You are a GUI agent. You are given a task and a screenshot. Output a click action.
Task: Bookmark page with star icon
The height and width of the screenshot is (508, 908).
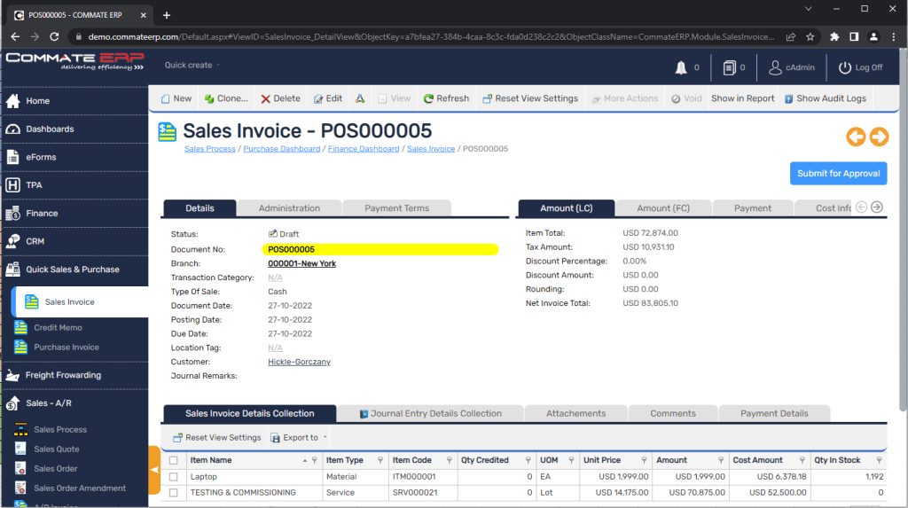pyautogui.click(x=810, y=36)
